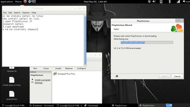Open the Help menu in text editor
Viewport: 190px width, 107px height.
pyautogui.click(x=34, y=12)
